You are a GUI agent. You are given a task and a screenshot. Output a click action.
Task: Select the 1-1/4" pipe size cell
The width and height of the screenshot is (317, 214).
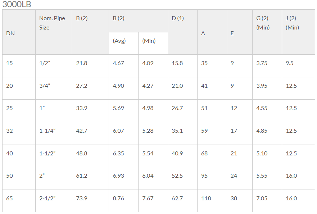point(54,133)
